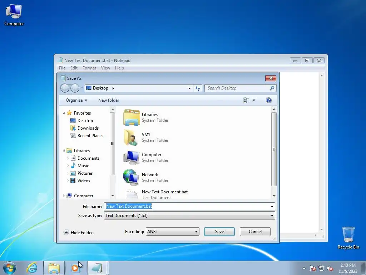This screenshot has height=275, width=366.
Task: Collapse the Favorites tree group
Action: [x=64, y=113]
